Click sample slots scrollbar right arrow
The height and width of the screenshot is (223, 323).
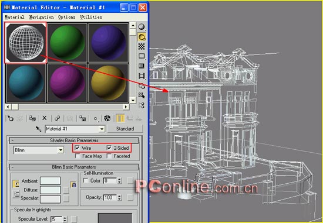[126, 107]
